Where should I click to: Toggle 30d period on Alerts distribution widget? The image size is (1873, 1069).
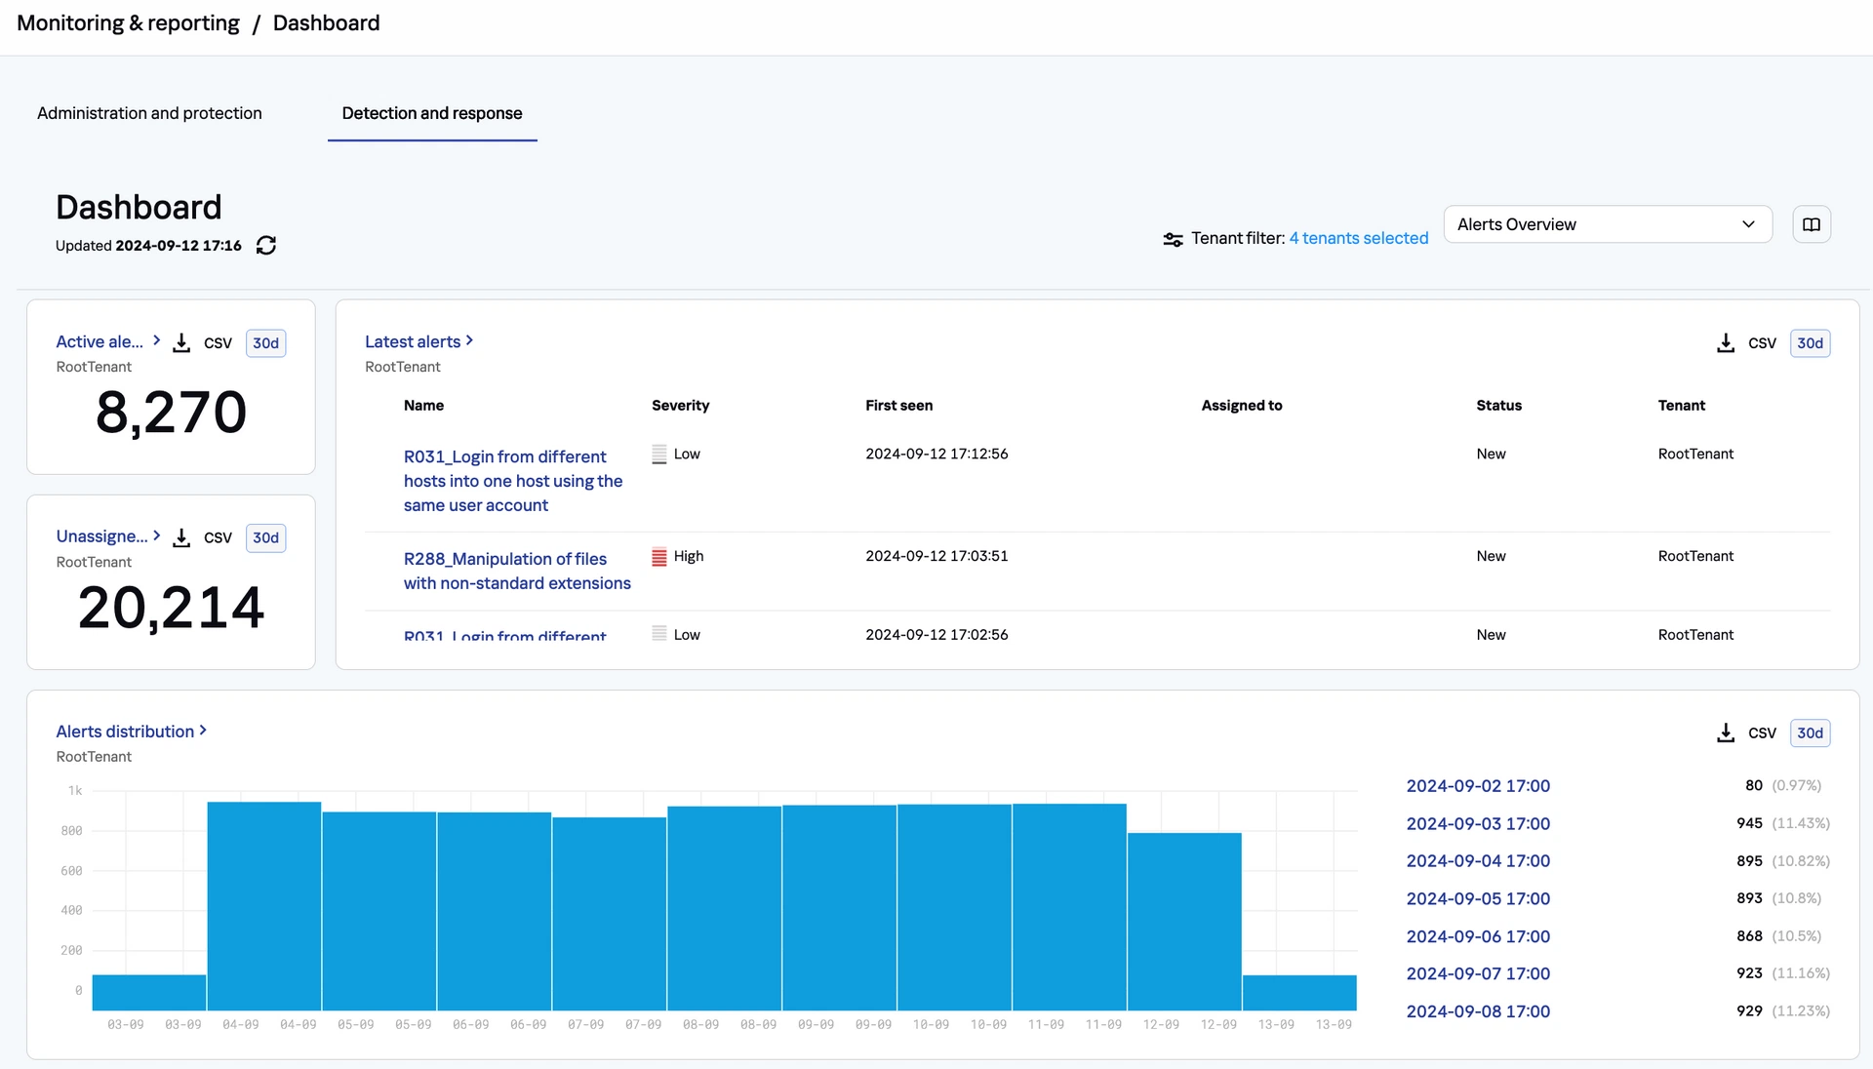pos(1810,733)
